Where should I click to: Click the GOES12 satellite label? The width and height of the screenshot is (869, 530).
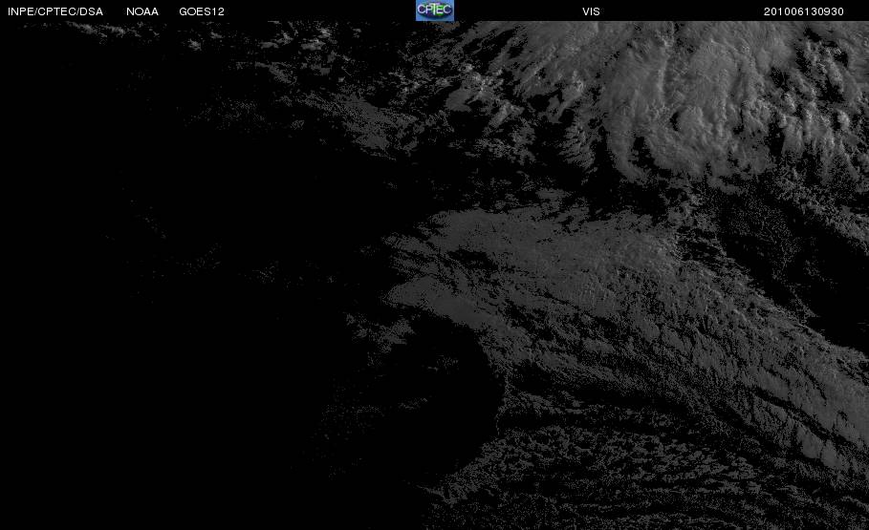pyautogui.click(x=202, y=11)
